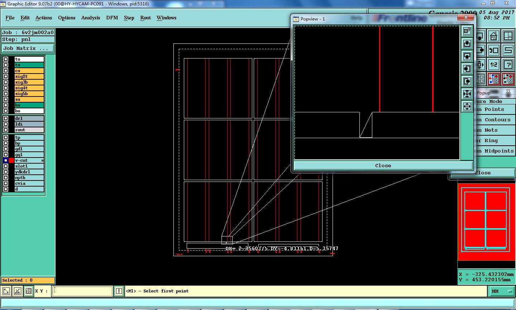This screenshot has width=516, height=310.
Task: Click Popview pan left icon
Action: click(x=467, y=69)
